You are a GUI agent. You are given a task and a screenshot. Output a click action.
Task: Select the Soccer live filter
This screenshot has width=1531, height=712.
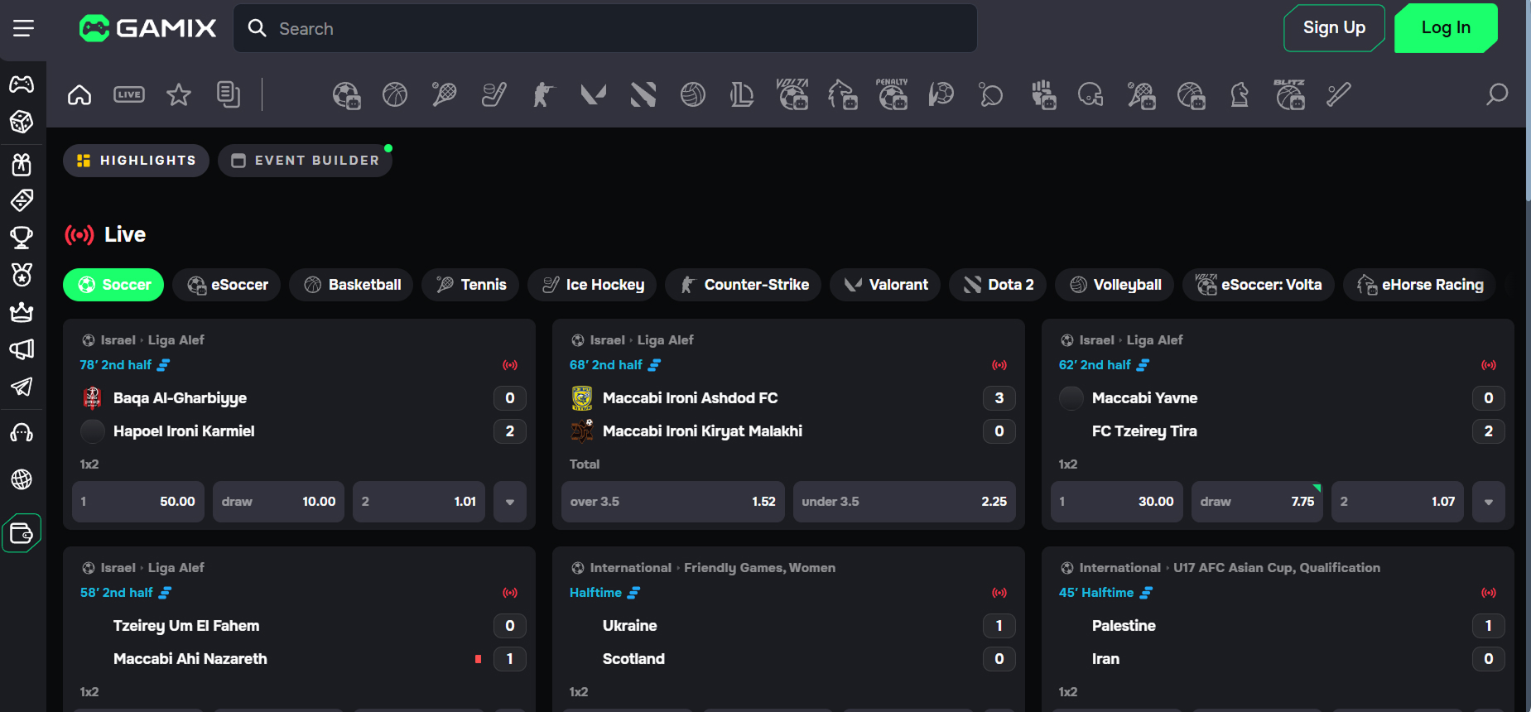tap(113, 285)
